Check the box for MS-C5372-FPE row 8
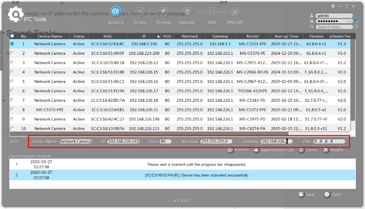Image resolution: width=365 pixels, height=209 pixels. point(12,109)
